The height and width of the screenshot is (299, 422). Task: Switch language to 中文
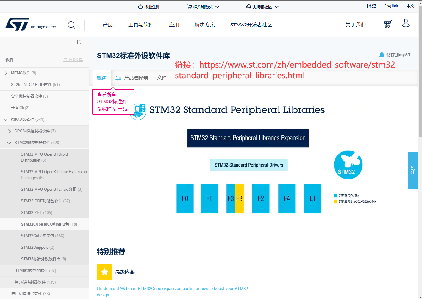pyautogui.click(x=410, y=6)
